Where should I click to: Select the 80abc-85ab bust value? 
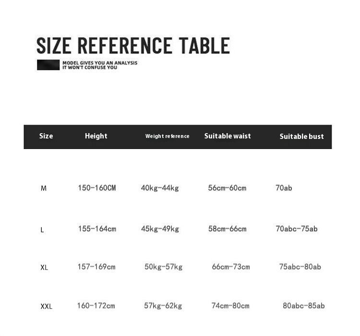tap(304, 305)
